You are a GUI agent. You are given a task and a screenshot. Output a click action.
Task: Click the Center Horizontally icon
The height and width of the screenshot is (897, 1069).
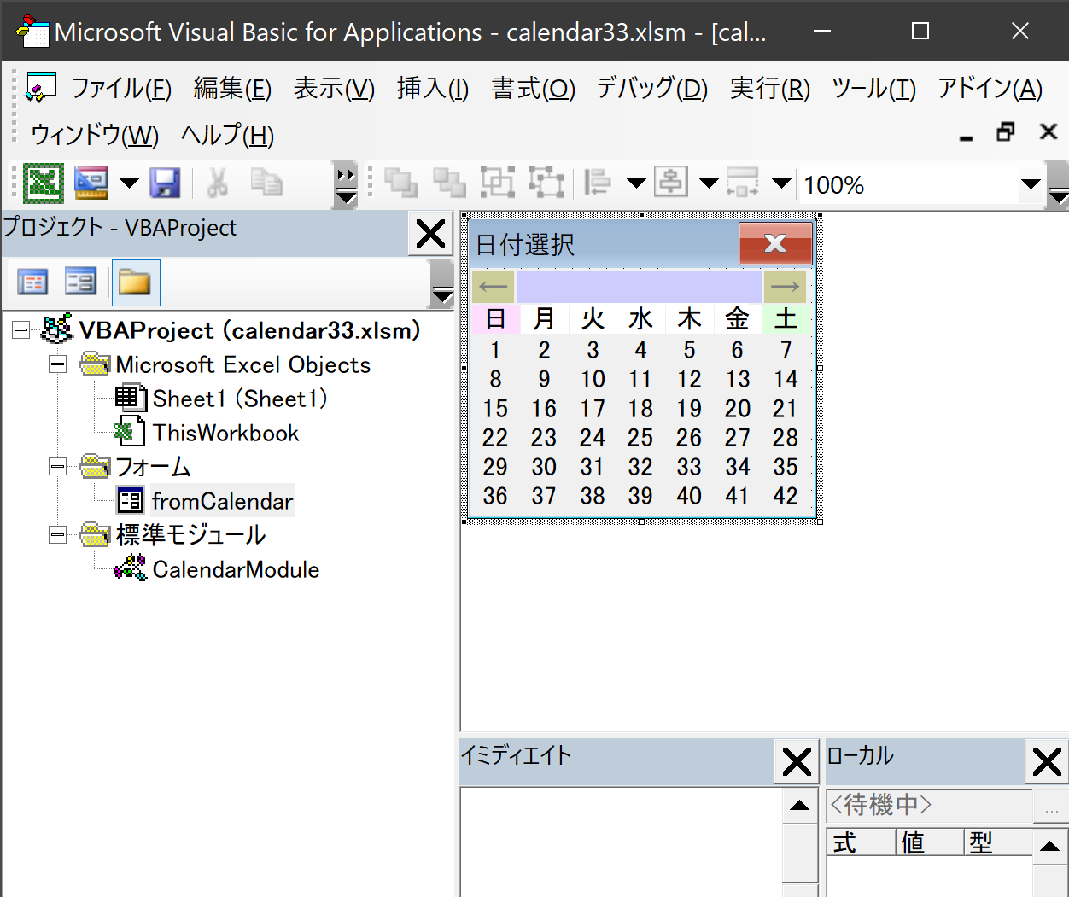click(671, 183)
